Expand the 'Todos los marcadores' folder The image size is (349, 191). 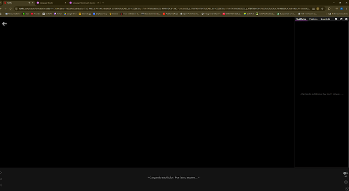click(338, 14)
